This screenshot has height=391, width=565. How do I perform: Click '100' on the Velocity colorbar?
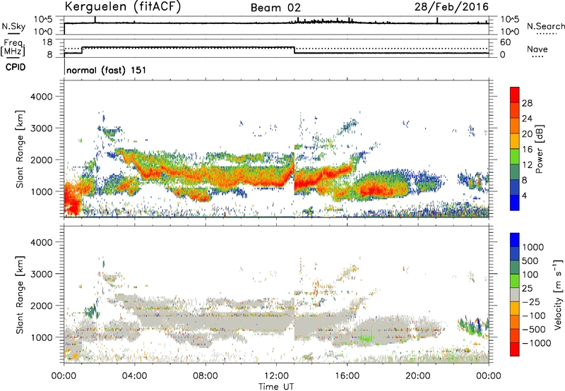(x=532, y=275)
